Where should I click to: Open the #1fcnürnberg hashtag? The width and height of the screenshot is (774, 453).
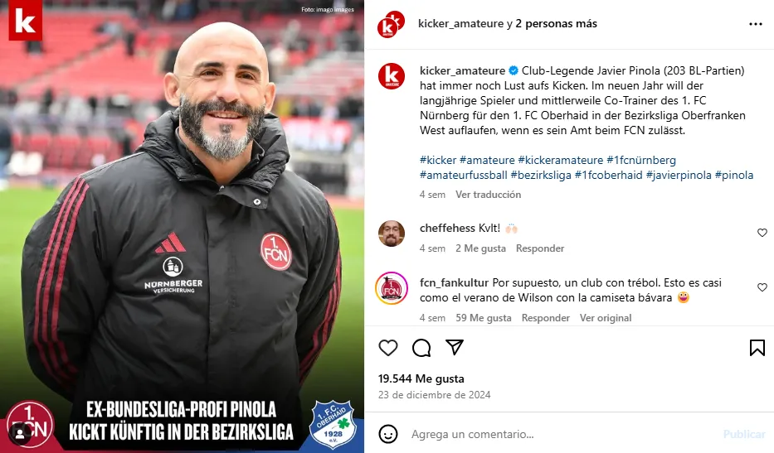[x=641, y=160]
